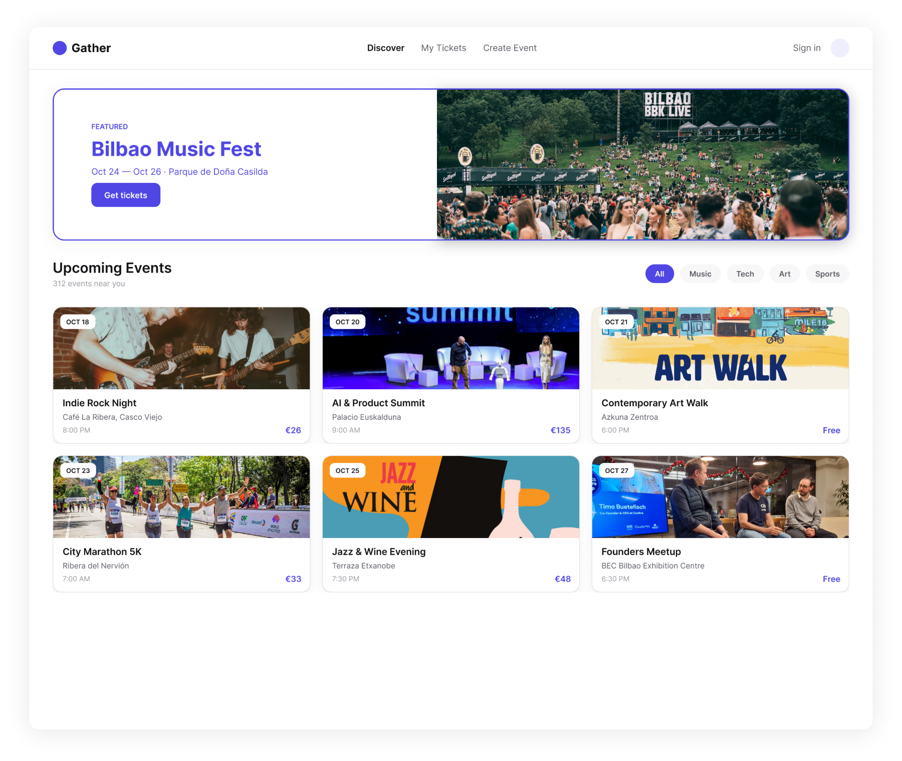The width and height of the screenshot is (902, 761).
Task: Click the BEC Bilbao Exhibition Centre text
Action: (x=653, y=566)
